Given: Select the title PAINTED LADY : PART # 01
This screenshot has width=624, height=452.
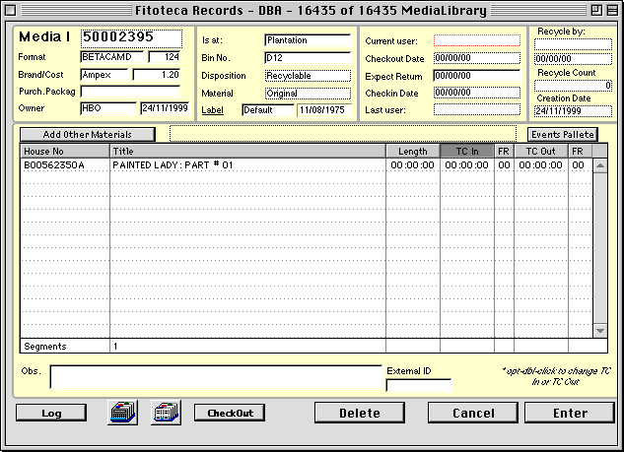Looking at the screenshot, I should click(173, 165).
